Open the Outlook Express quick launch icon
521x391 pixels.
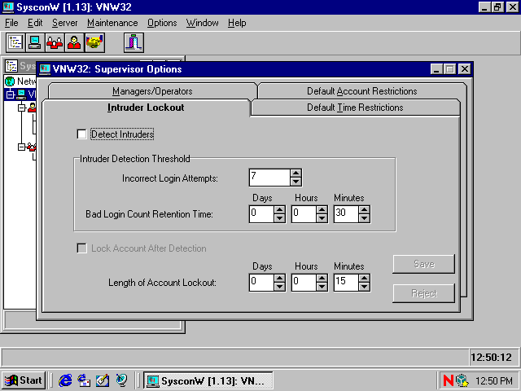click(84, 380)
